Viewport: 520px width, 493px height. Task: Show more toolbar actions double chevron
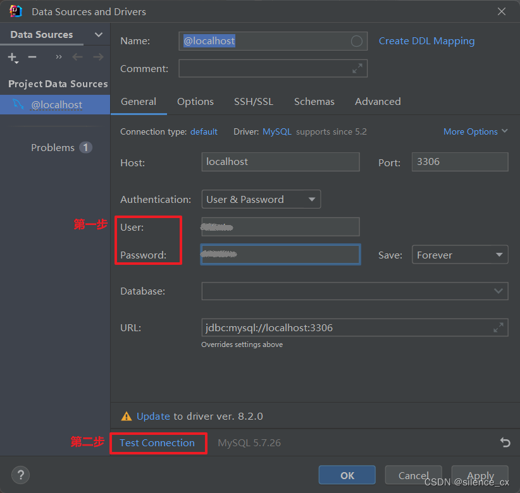(59, 58)
